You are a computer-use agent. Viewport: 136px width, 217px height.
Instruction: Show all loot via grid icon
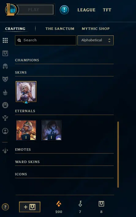[5, 40]
